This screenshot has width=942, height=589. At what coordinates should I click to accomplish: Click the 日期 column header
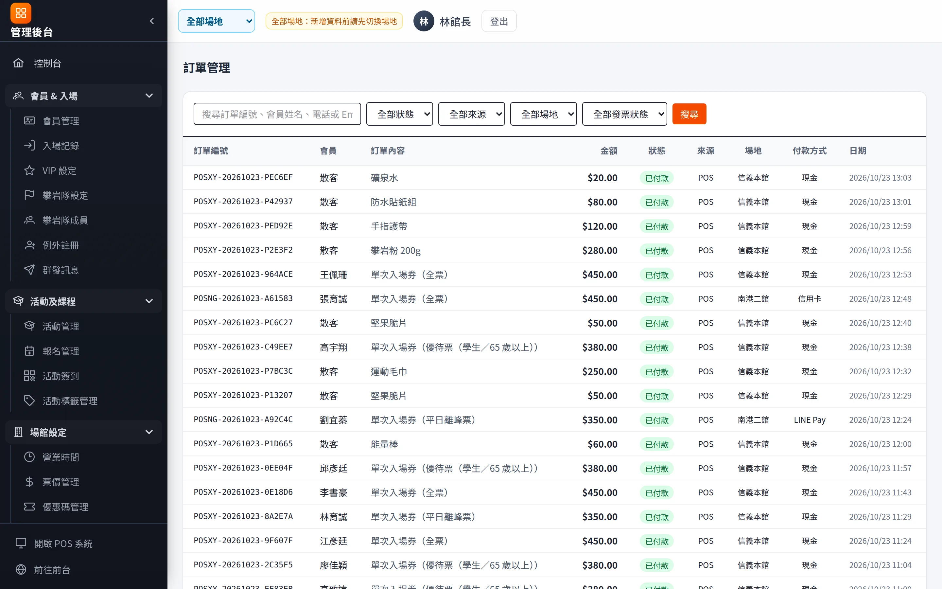coord(858,151)
